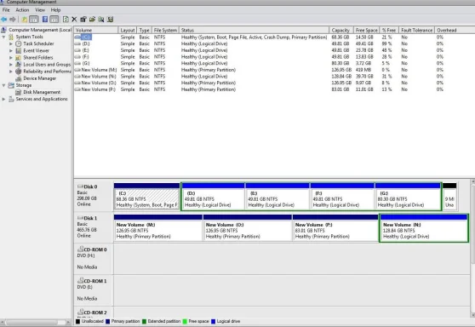Open Help via the blue question-mark icon

(45, 20)
